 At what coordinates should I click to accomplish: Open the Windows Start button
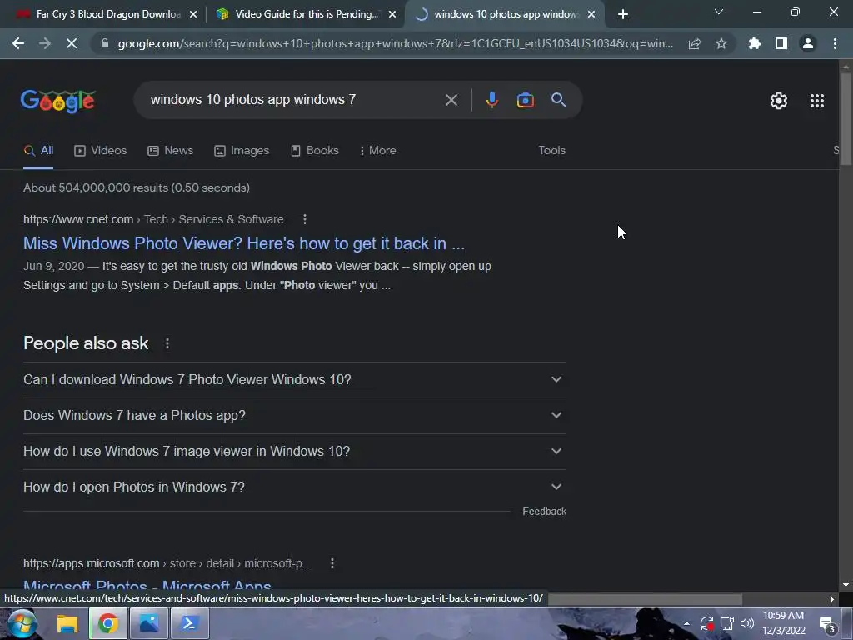point(22,623)
